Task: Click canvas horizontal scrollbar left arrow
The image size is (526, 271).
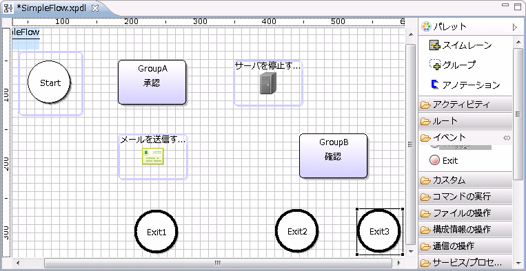Action: point(18,263)
